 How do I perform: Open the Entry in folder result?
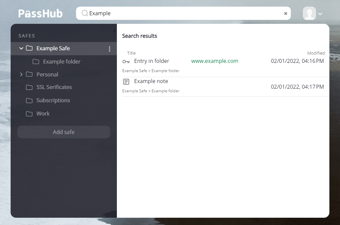click(151, 61)
